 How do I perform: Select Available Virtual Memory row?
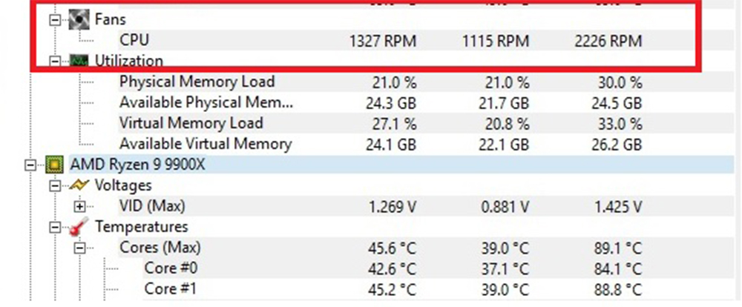point(205,144)
